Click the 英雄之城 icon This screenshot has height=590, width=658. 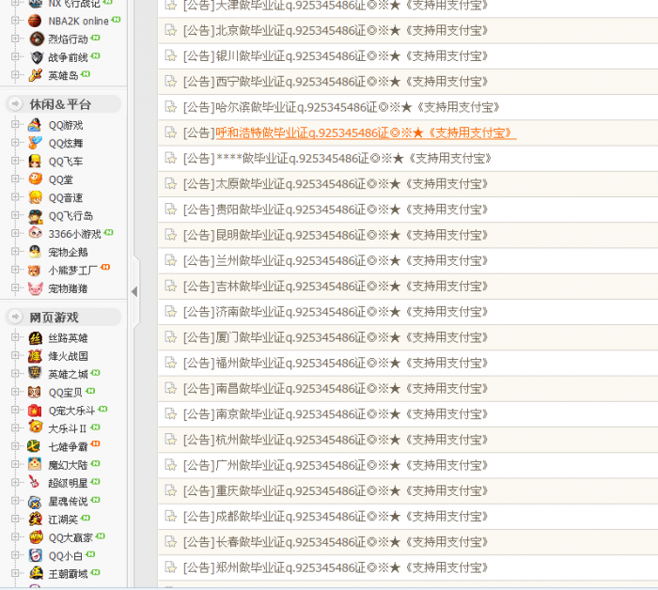35,374
